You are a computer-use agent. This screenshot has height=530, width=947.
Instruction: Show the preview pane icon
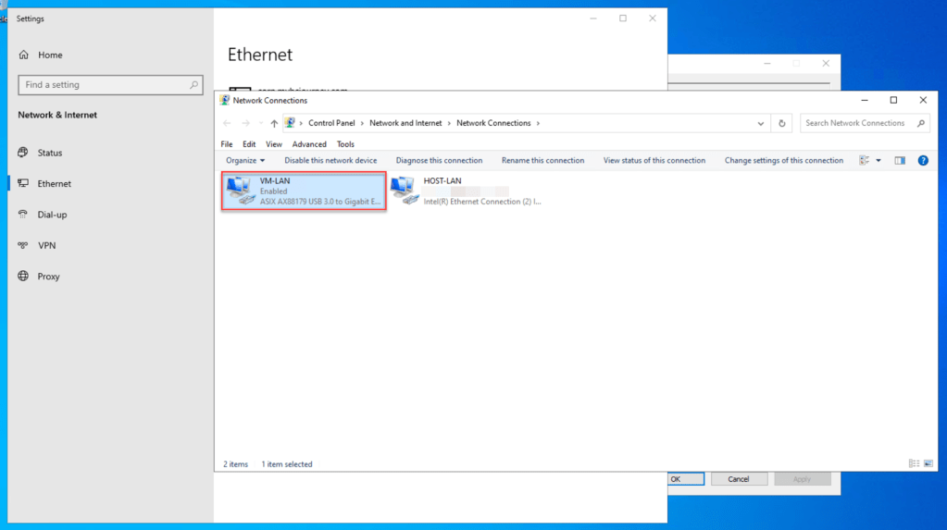899,161
